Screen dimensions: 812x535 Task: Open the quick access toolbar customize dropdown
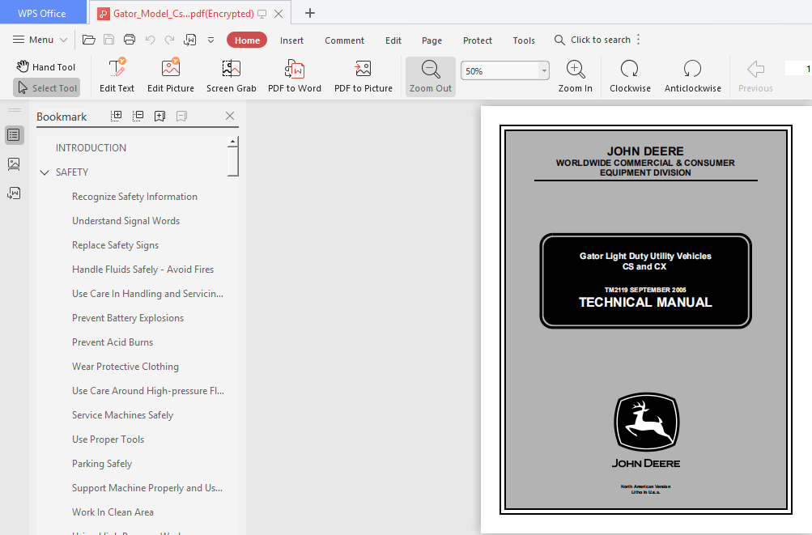pyautogui.click(x=210, y=40)
